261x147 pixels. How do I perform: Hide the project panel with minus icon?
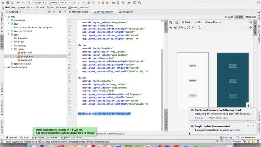64,12
